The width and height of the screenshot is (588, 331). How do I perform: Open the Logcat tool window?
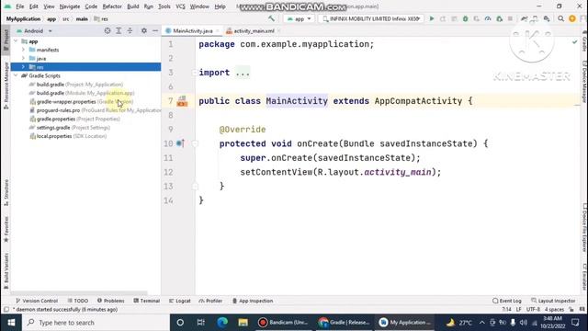(x=180, y=301)
